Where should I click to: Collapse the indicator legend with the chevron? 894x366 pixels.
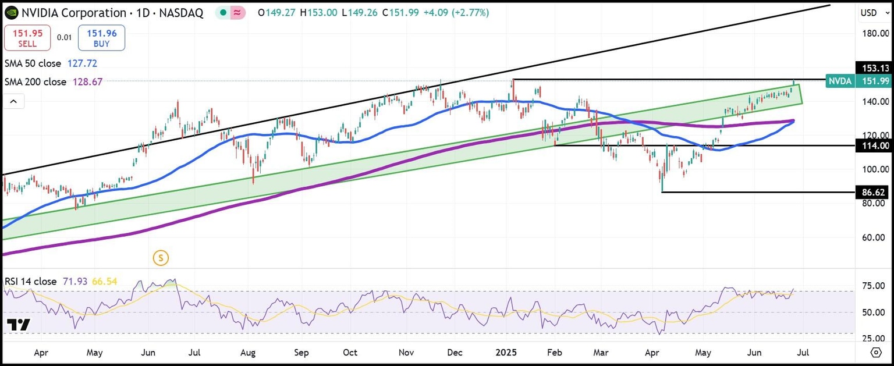(x=13, y=101)
